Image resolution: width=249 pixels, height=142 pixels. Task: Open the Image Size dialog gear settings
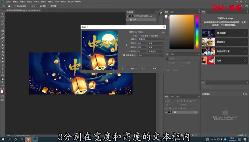point(163,32)
